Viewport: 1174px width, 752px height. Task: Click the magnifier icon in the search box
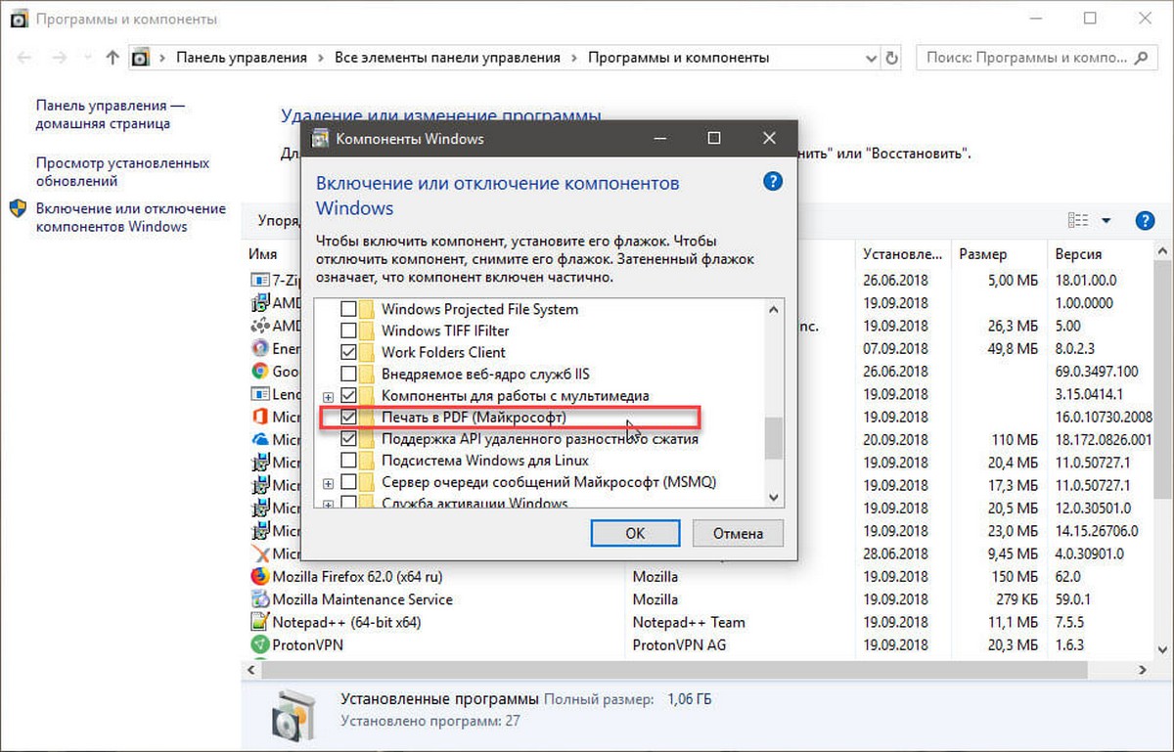[1141, 58]
